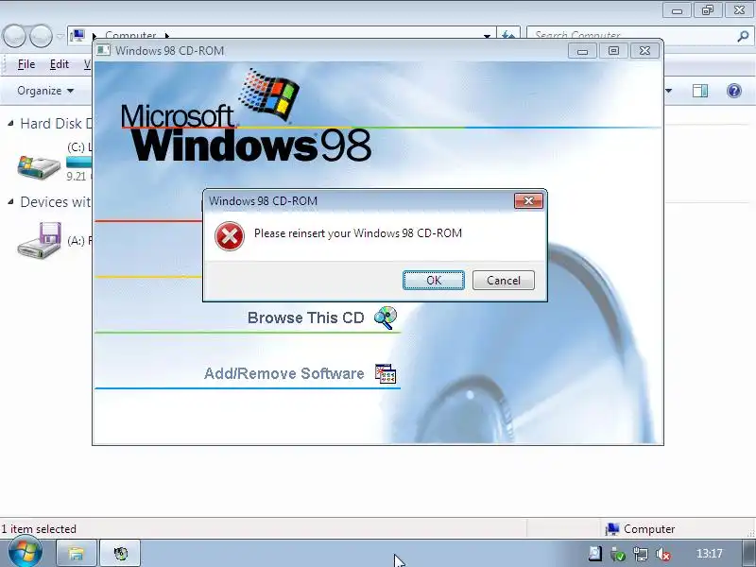Open the views dropdown arrow in Explorer toolbar
The width and height of the screenshot is (756, 567).
[x=668, y=91]
